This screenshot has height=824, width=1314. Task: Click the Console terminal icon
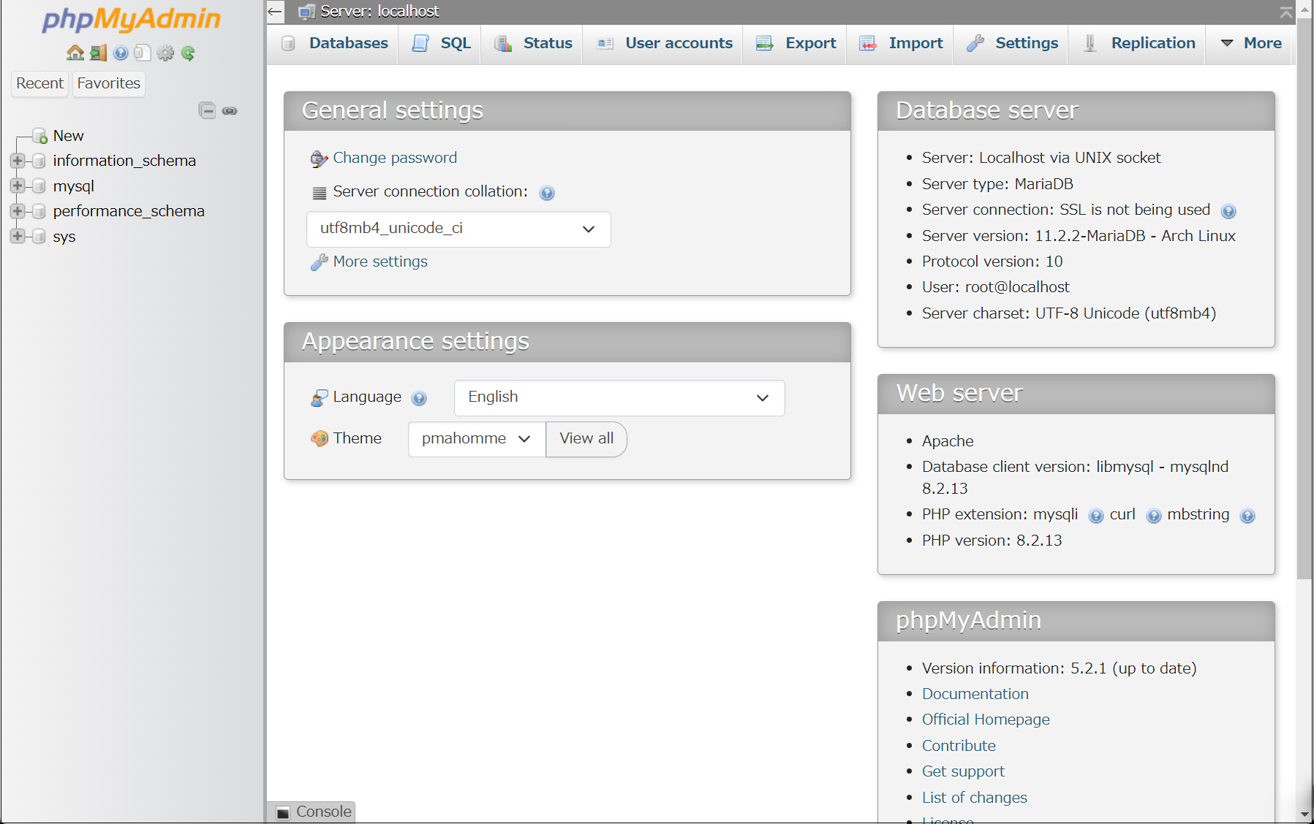click(x=283, y=812)
